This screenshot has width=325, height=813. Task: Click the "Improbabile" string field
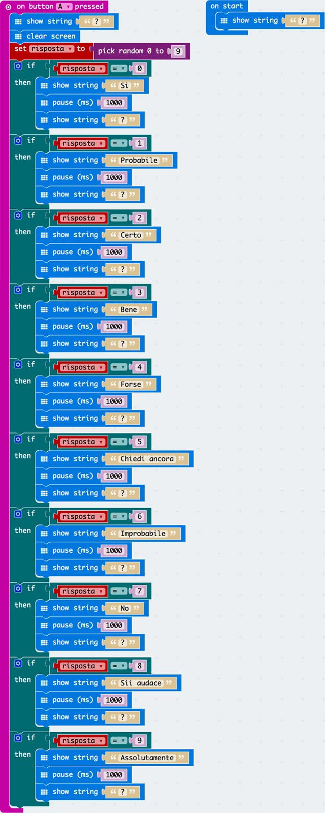pyautogui.click(x=143, y=534)
